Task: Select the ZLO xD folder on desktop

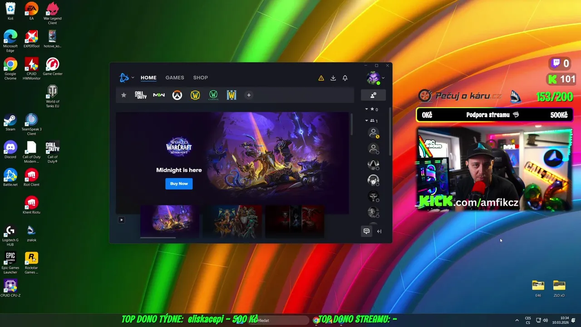Action: [559, 288]
